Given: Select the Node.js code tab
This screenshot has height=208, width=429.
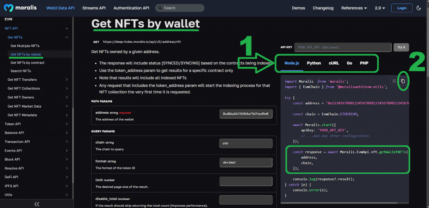Looking at the screenshot, I should tap(292, 63).
